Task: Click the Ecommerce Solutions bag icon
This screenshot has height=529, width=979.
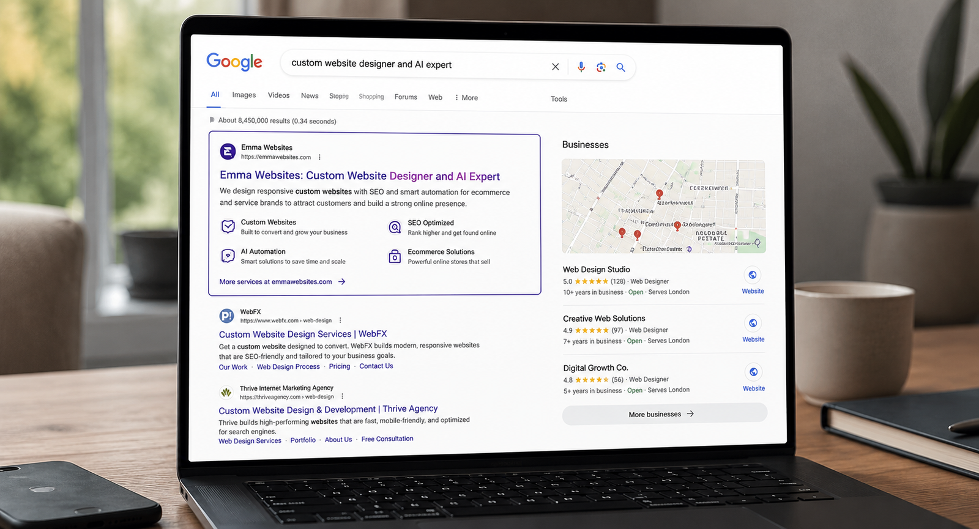Action: point(395,256)
